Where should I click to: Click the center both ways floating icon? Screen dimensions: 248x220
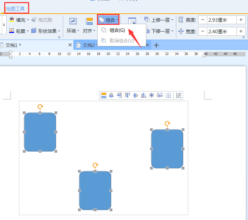click(151, 95)
